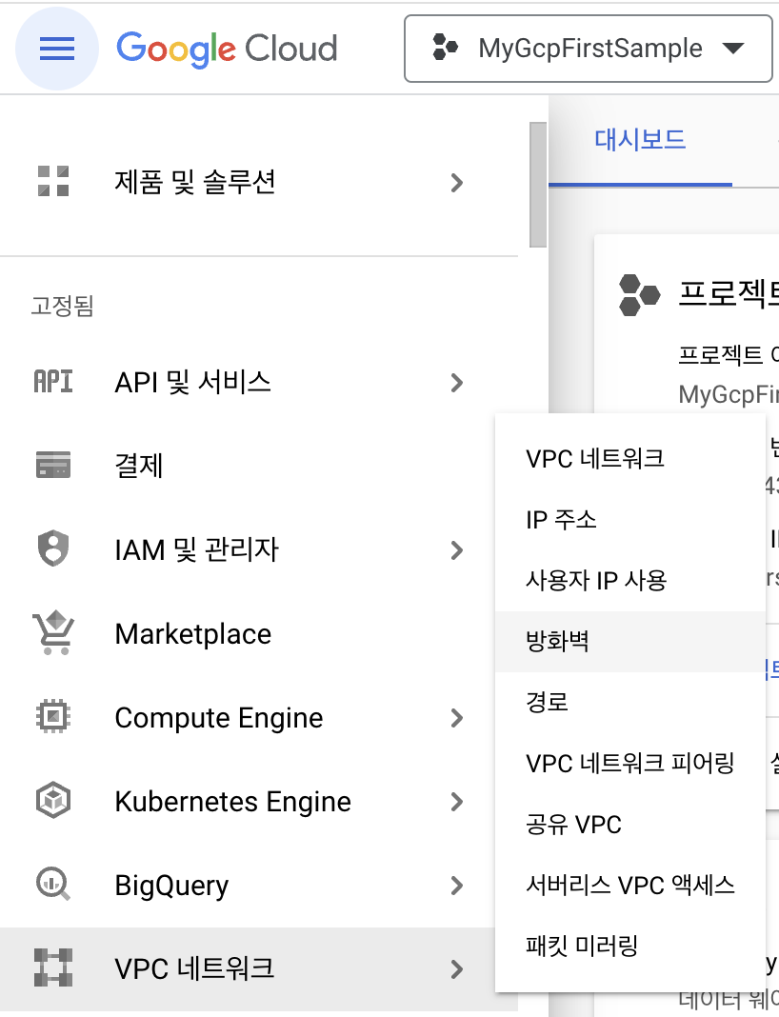Screen dimensions: 779x1017
Task: Open the Marketplace menu item
Action: (259, 633)
